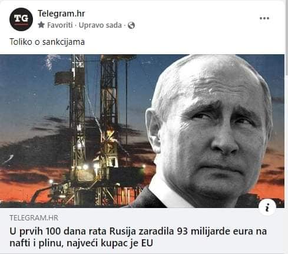Open the three-dot post options menu
The width and height of the screenshot is (288, 254).
[264, 18]
